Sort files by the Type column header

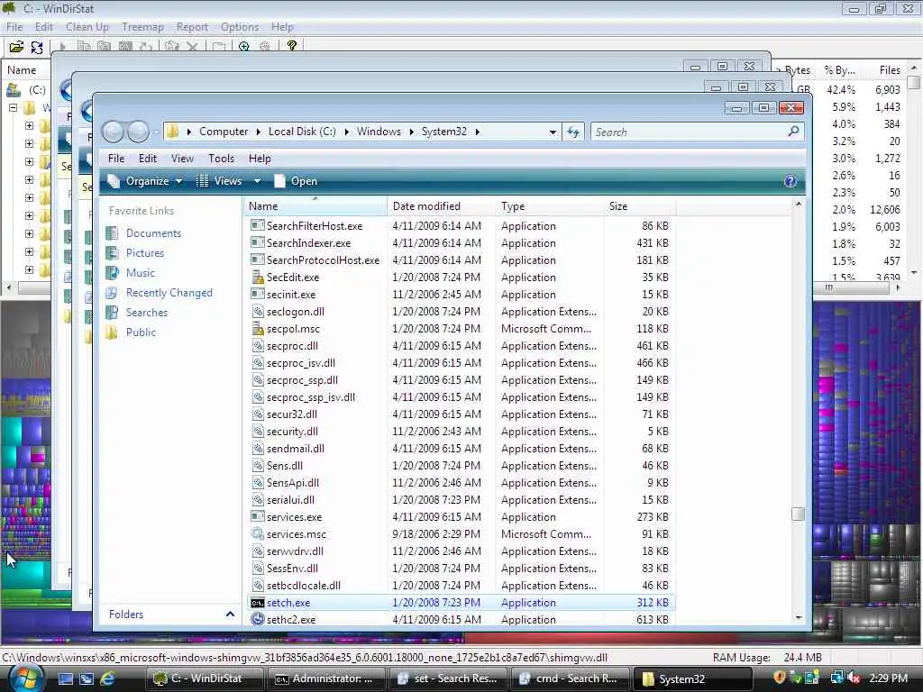550,206
